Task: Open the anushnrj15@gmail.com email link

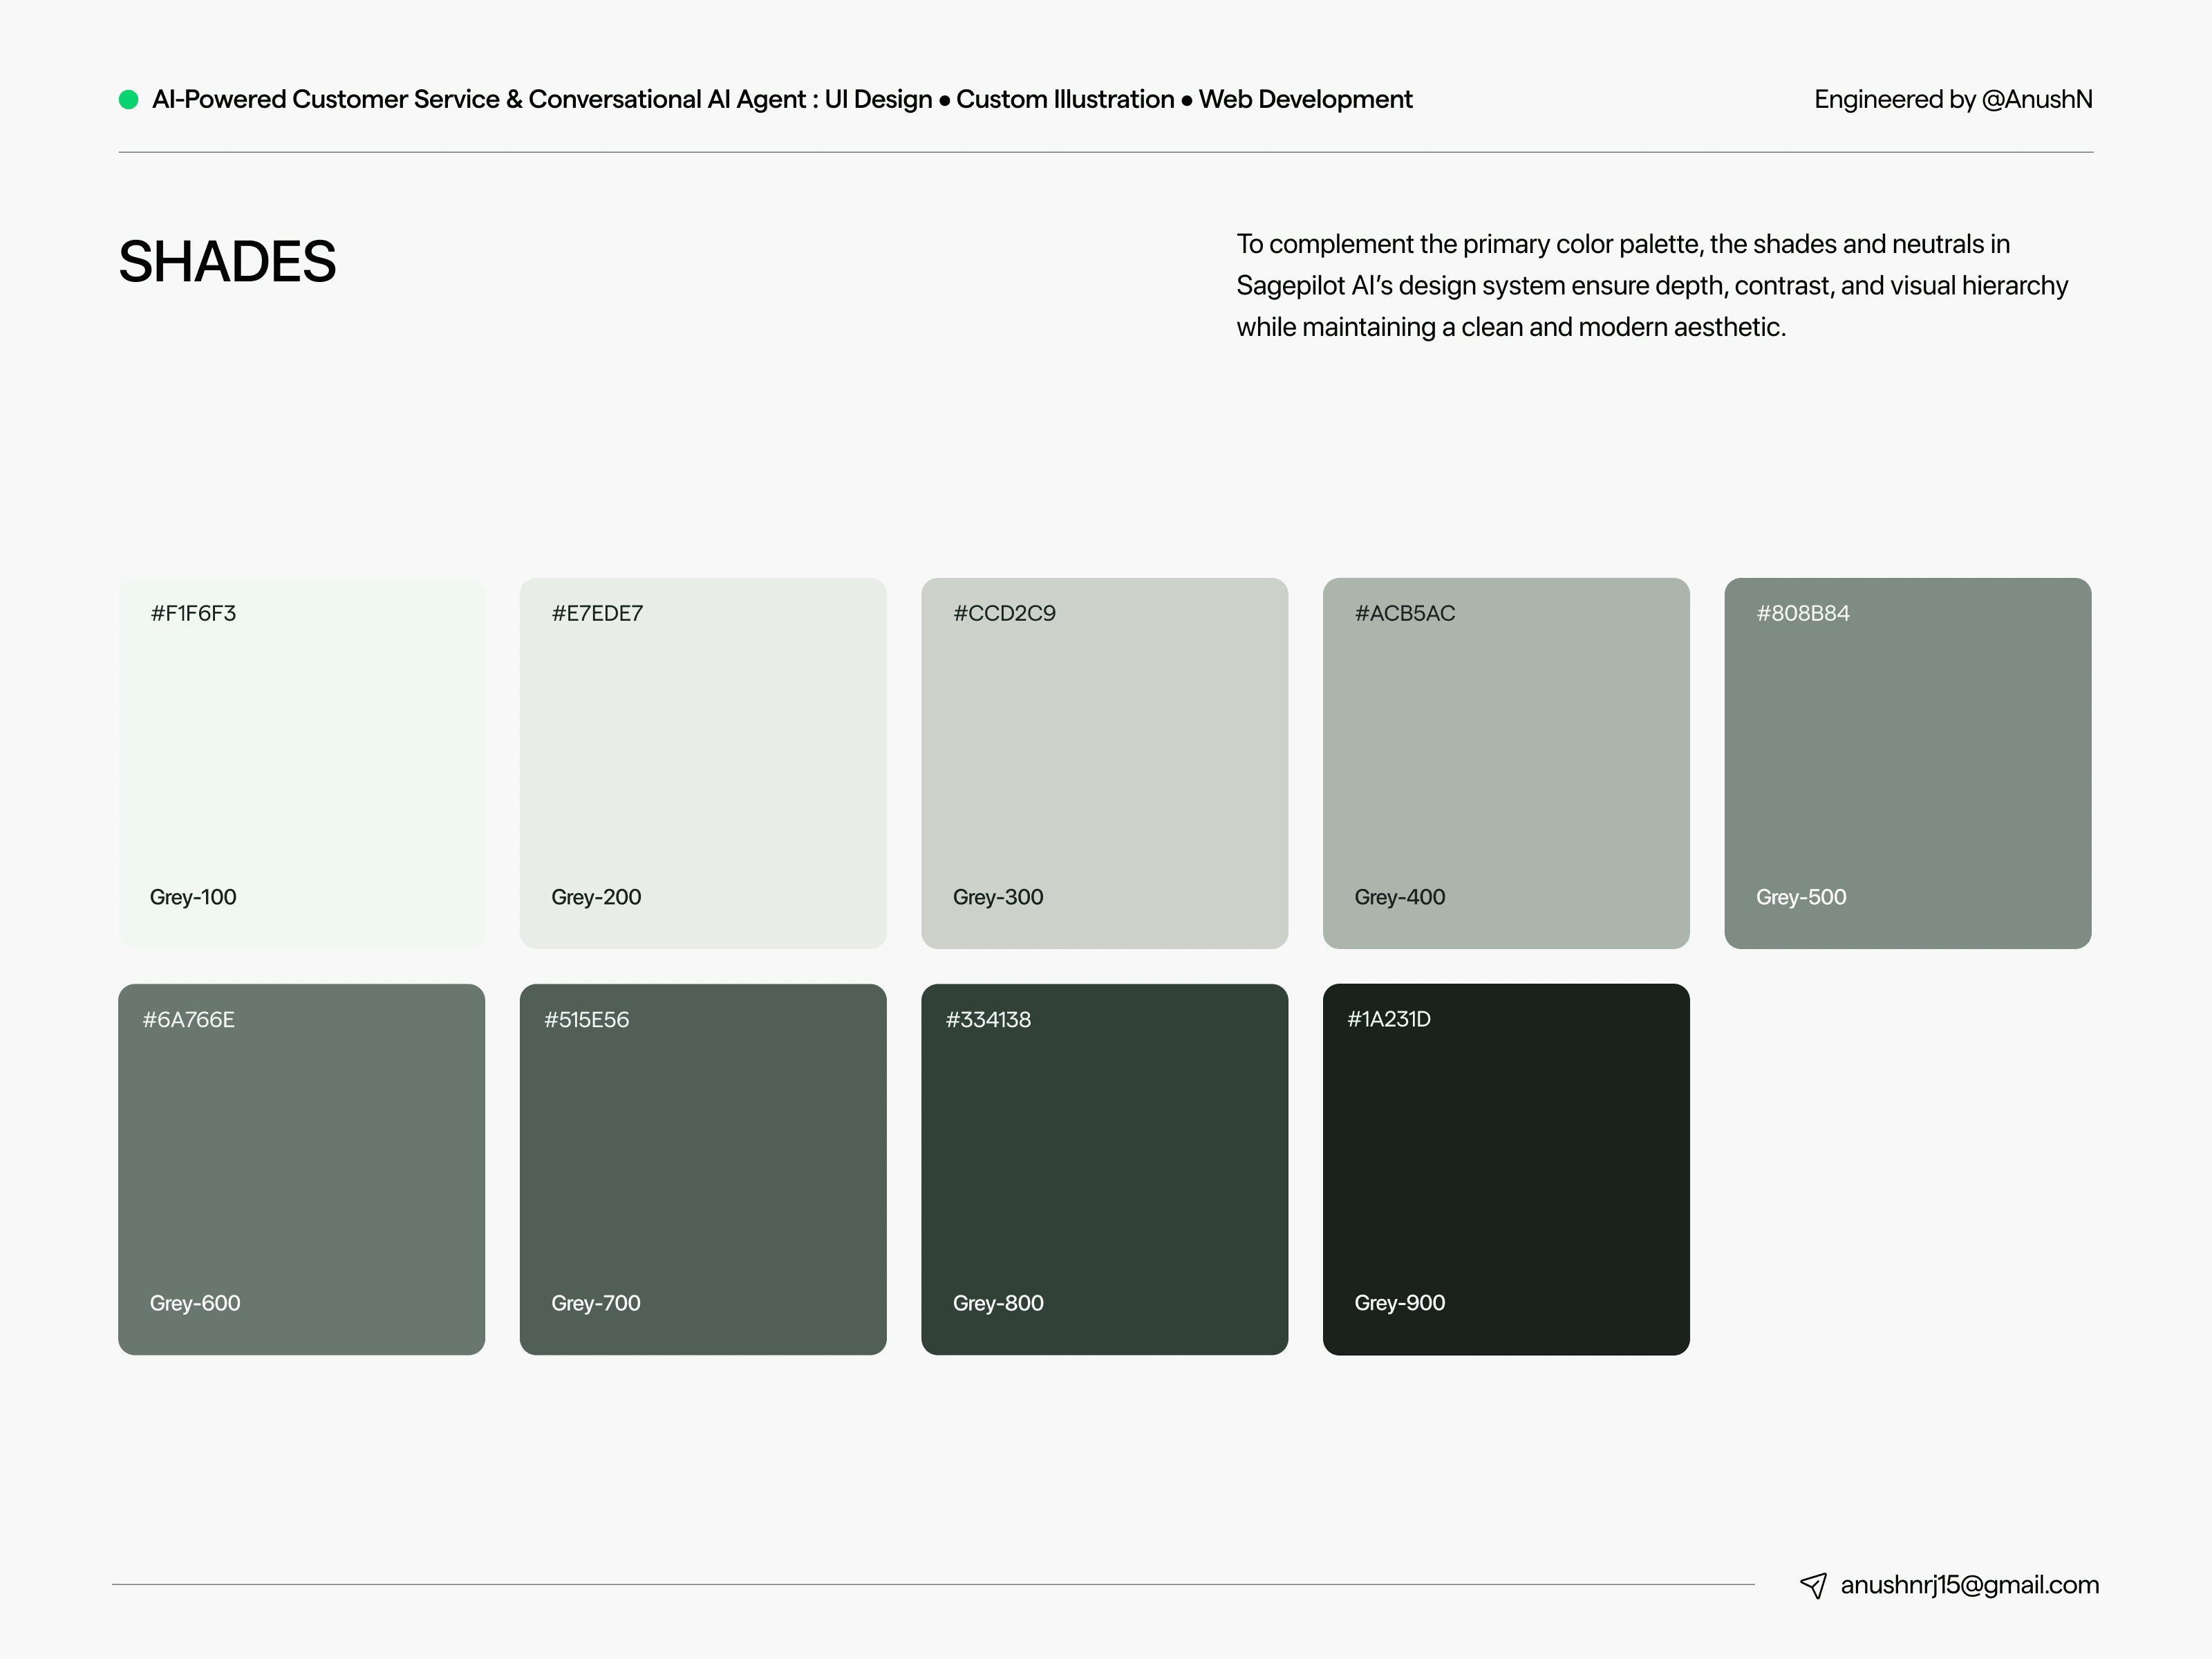Action: (x=1969, y=1585)
